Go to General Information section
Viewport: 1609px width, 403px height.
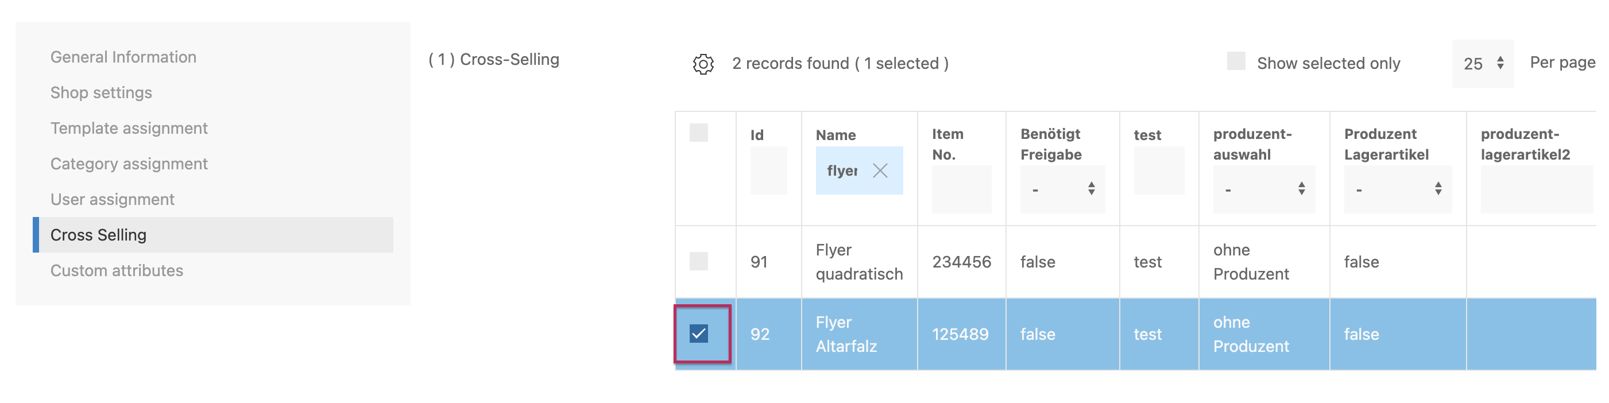point(123,57)
